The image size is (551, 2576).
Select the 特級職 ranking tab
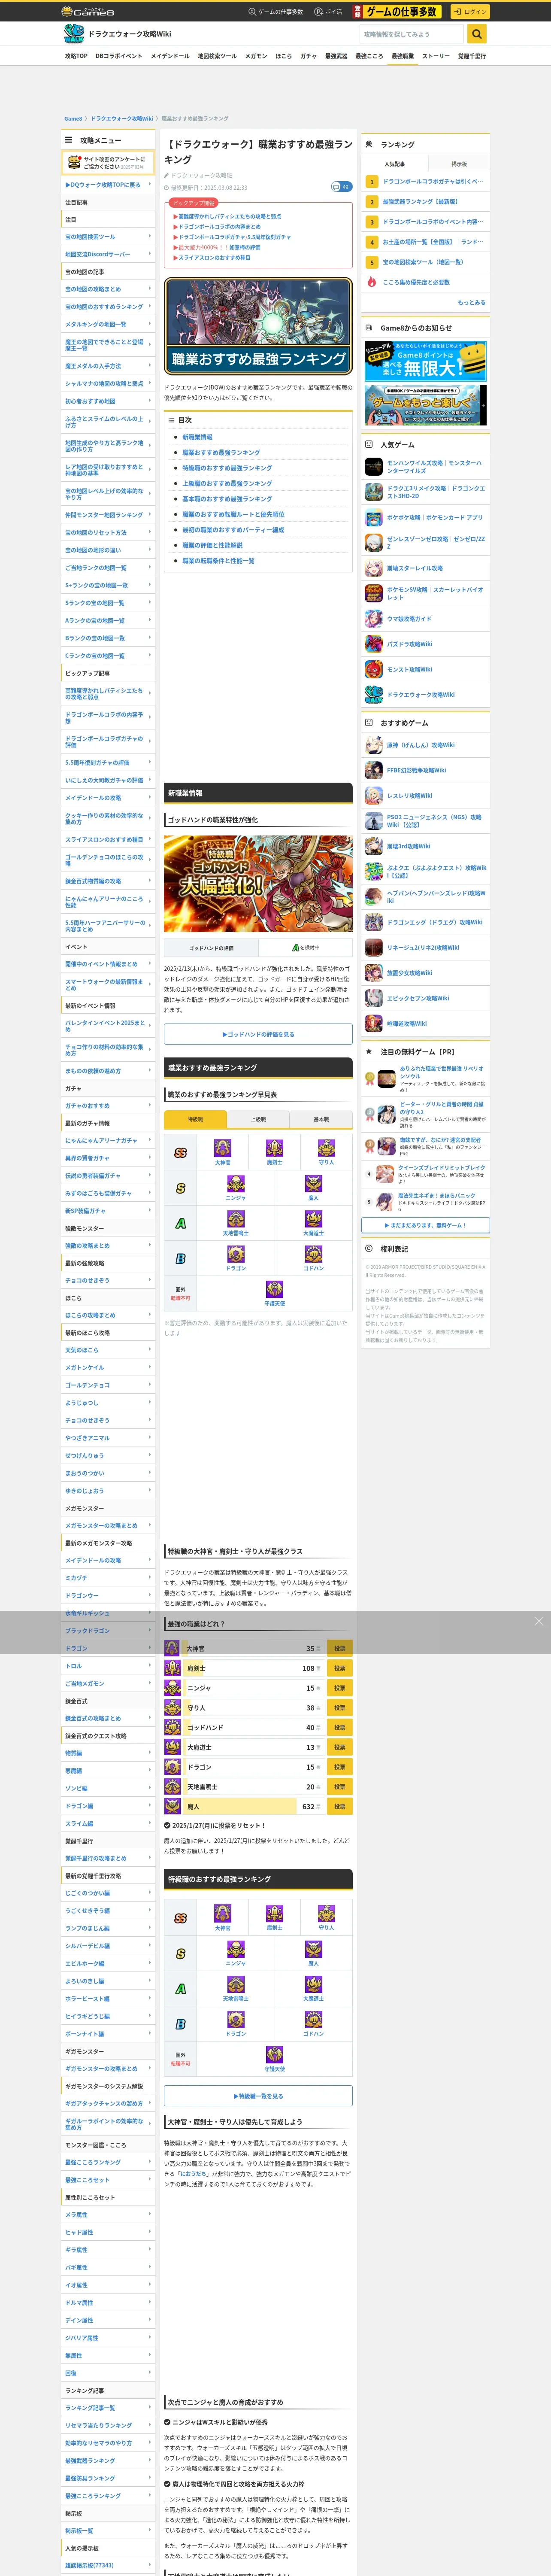click(x=195, y=1119)
